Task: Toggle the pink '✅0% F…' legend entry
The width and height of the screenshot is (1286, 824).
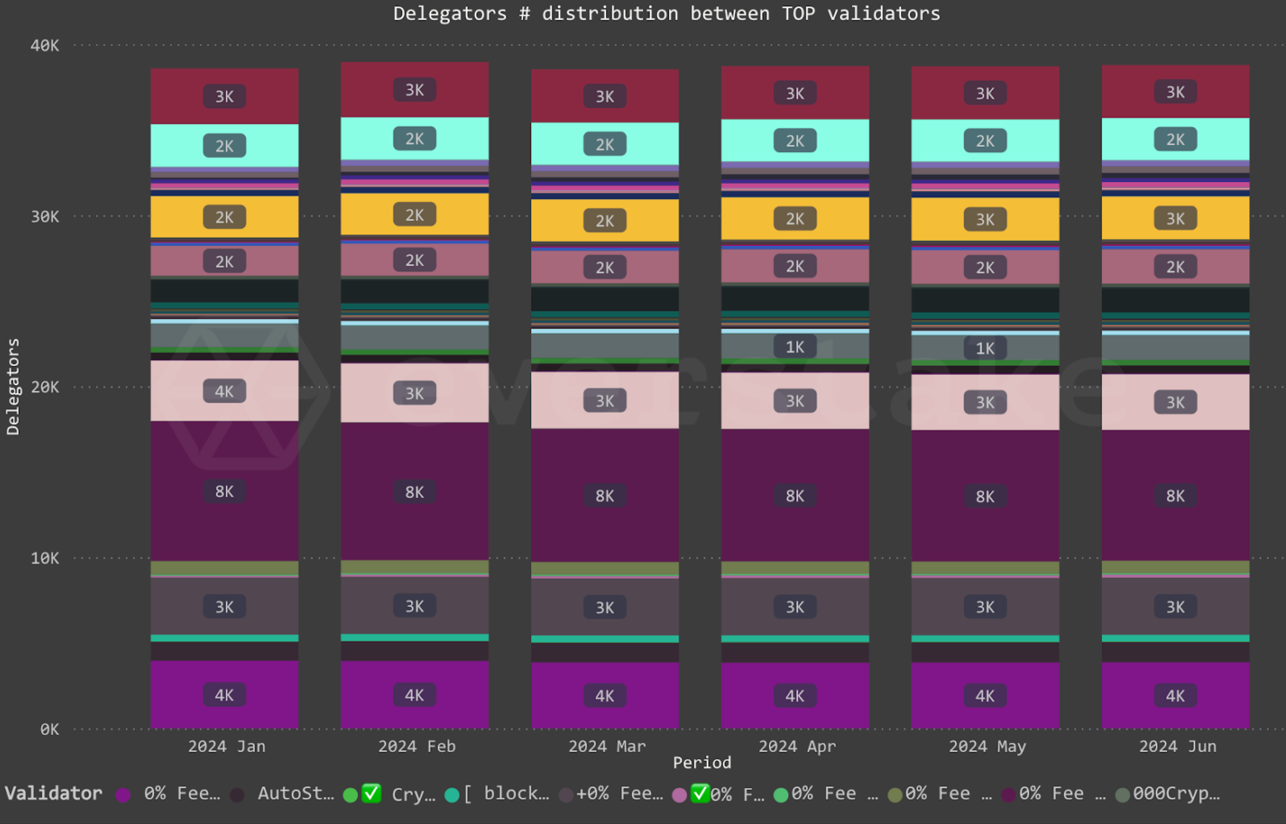Action: coord(719,794)
